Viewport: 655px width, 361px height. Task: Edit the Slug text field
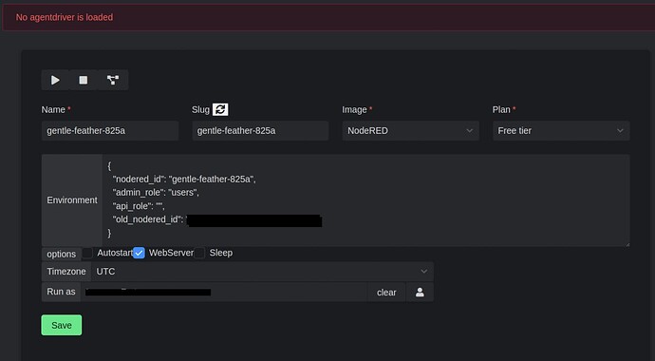[x=260, y=131]
